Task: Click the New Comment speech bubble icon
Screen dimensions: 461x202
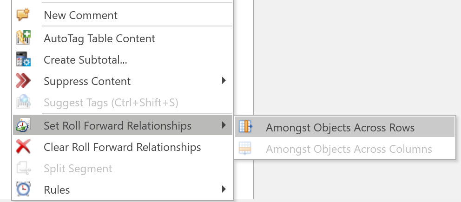Action: pos(23,15)
